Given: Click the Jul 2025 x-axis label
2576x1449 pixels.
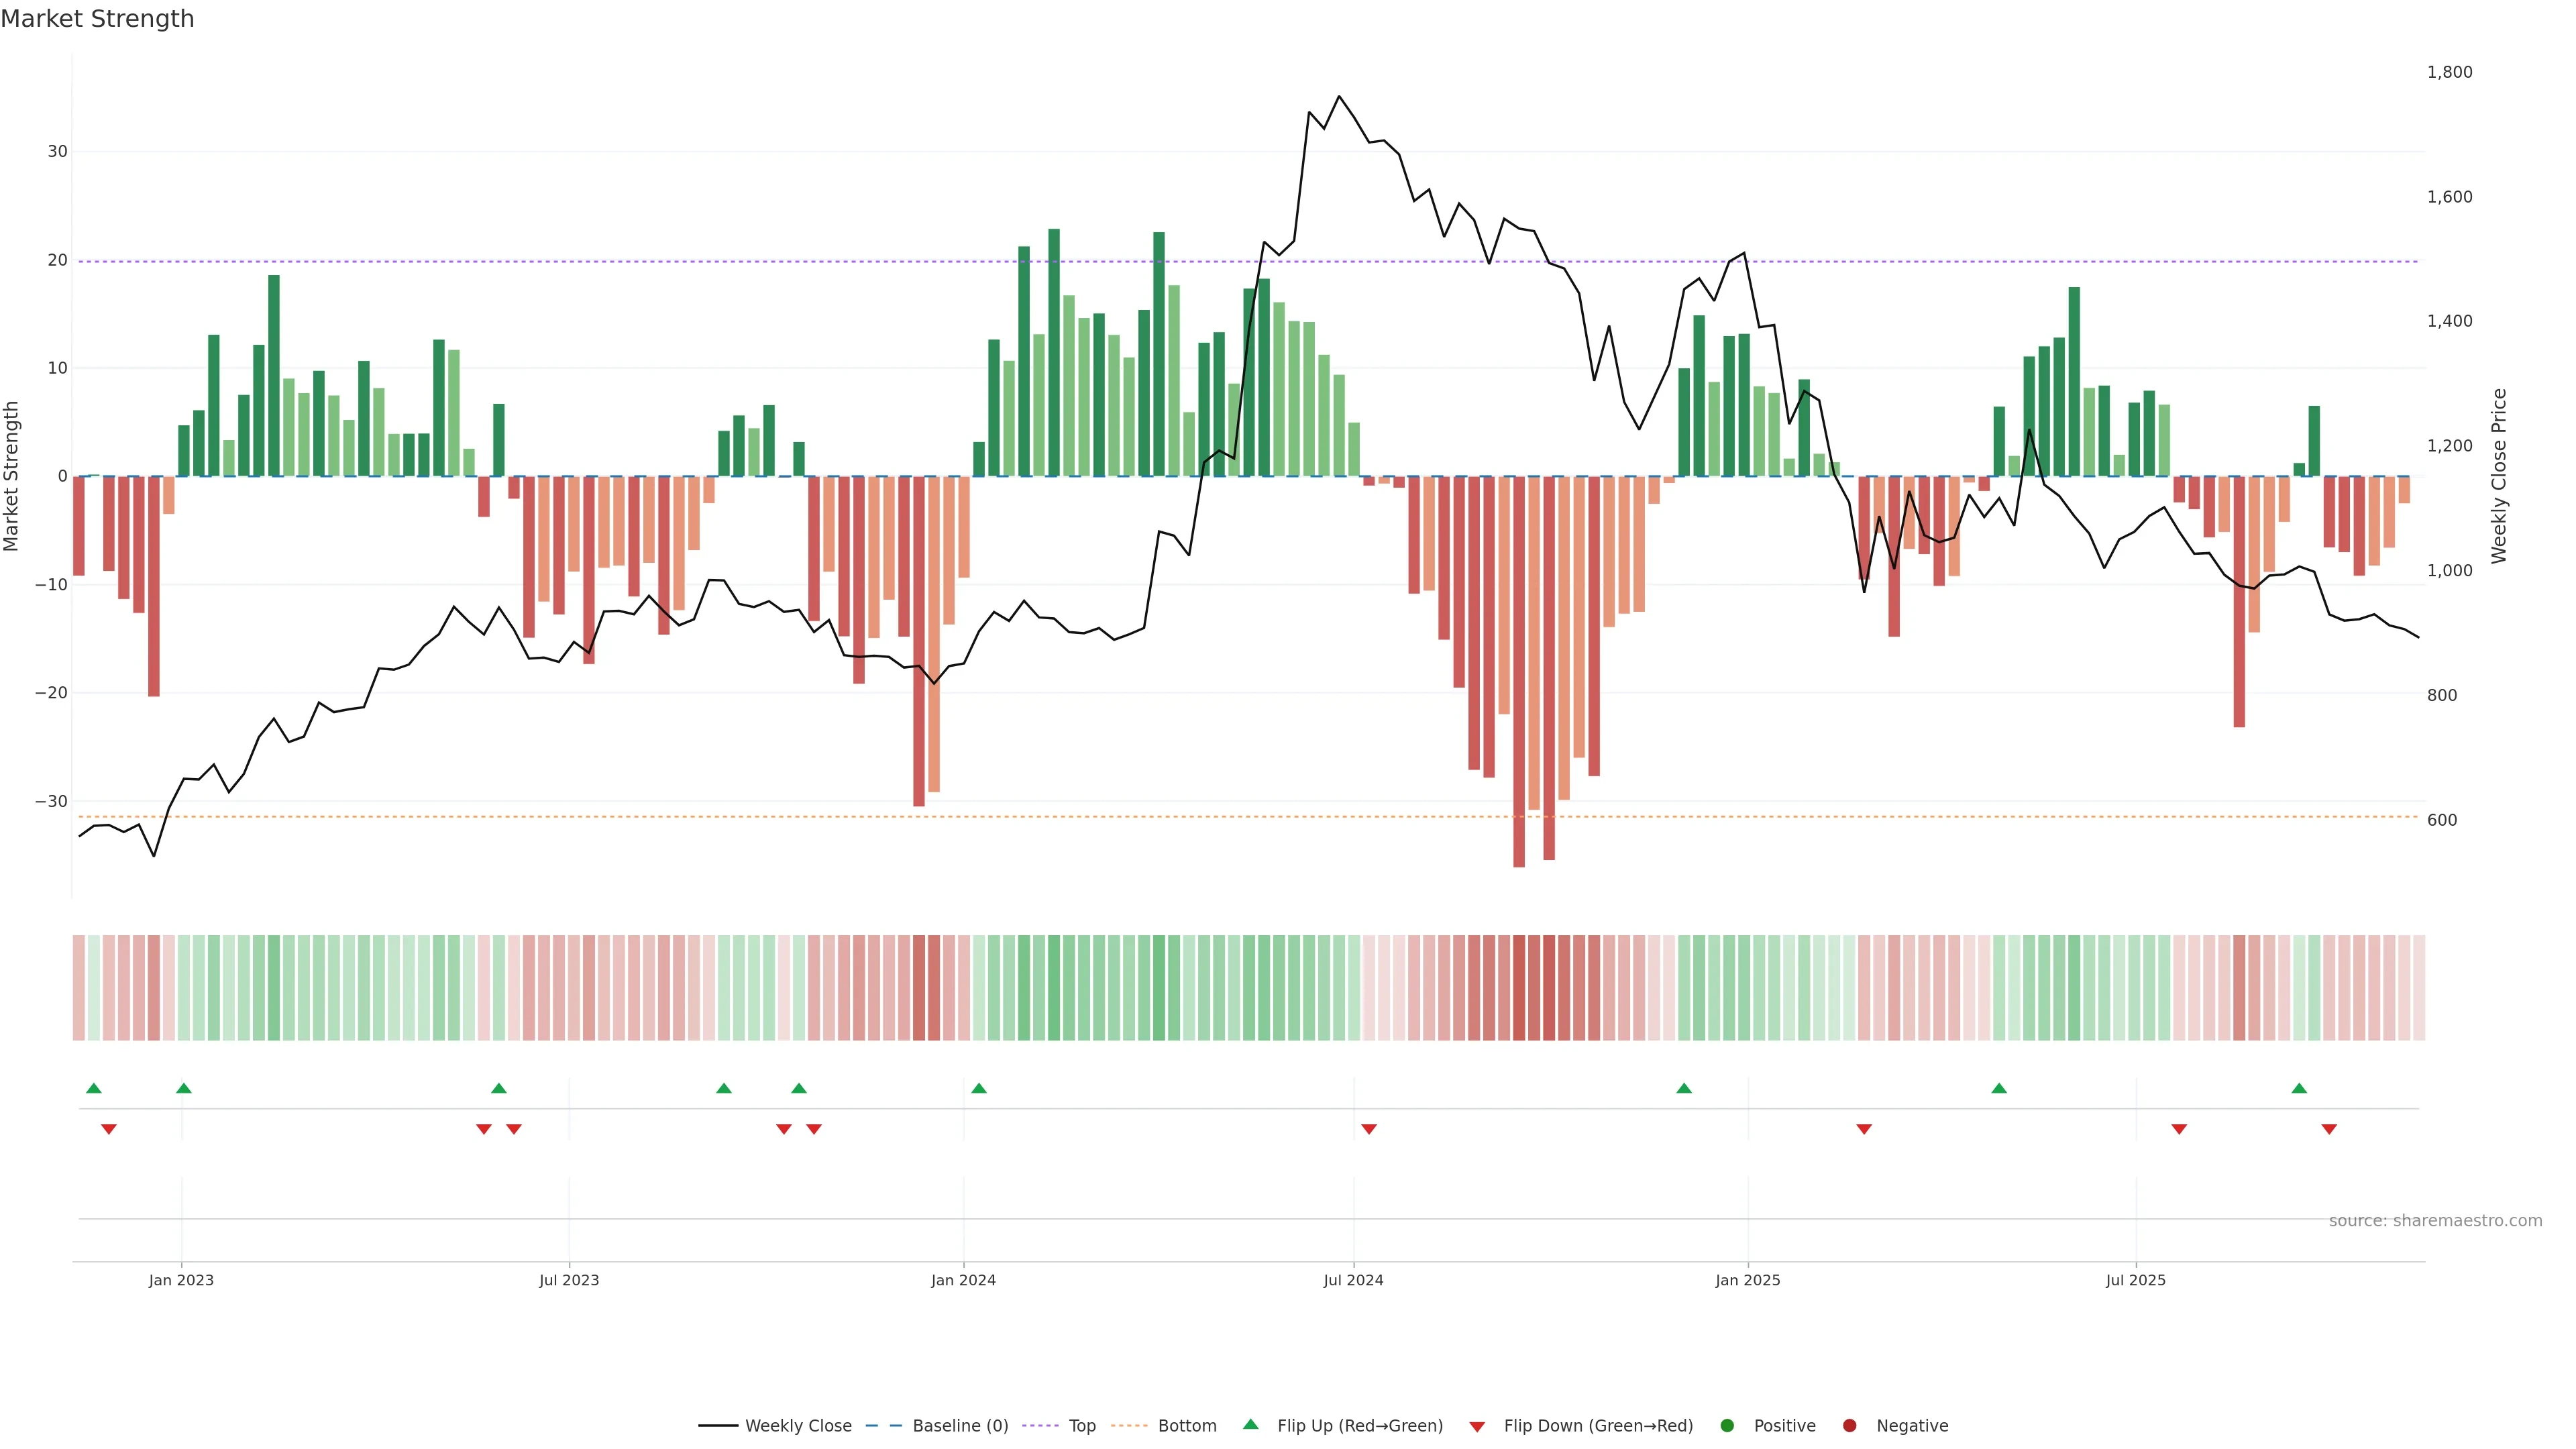Looking at the screenshot, I should point(2135,1280).
